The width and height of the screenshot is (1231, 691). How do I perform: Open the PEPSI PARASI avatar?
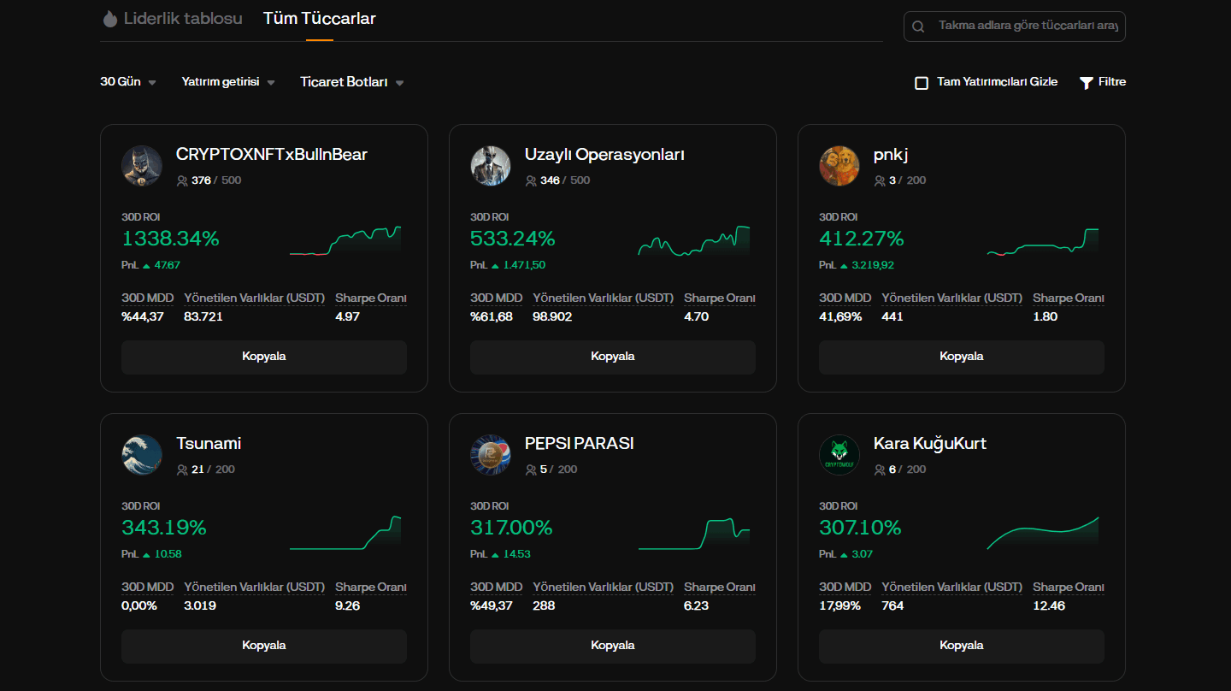click(x=491, y=455)
